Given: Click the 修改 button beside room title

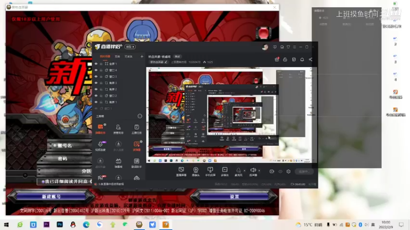Looking at the screenshot, I should (177, 56).
